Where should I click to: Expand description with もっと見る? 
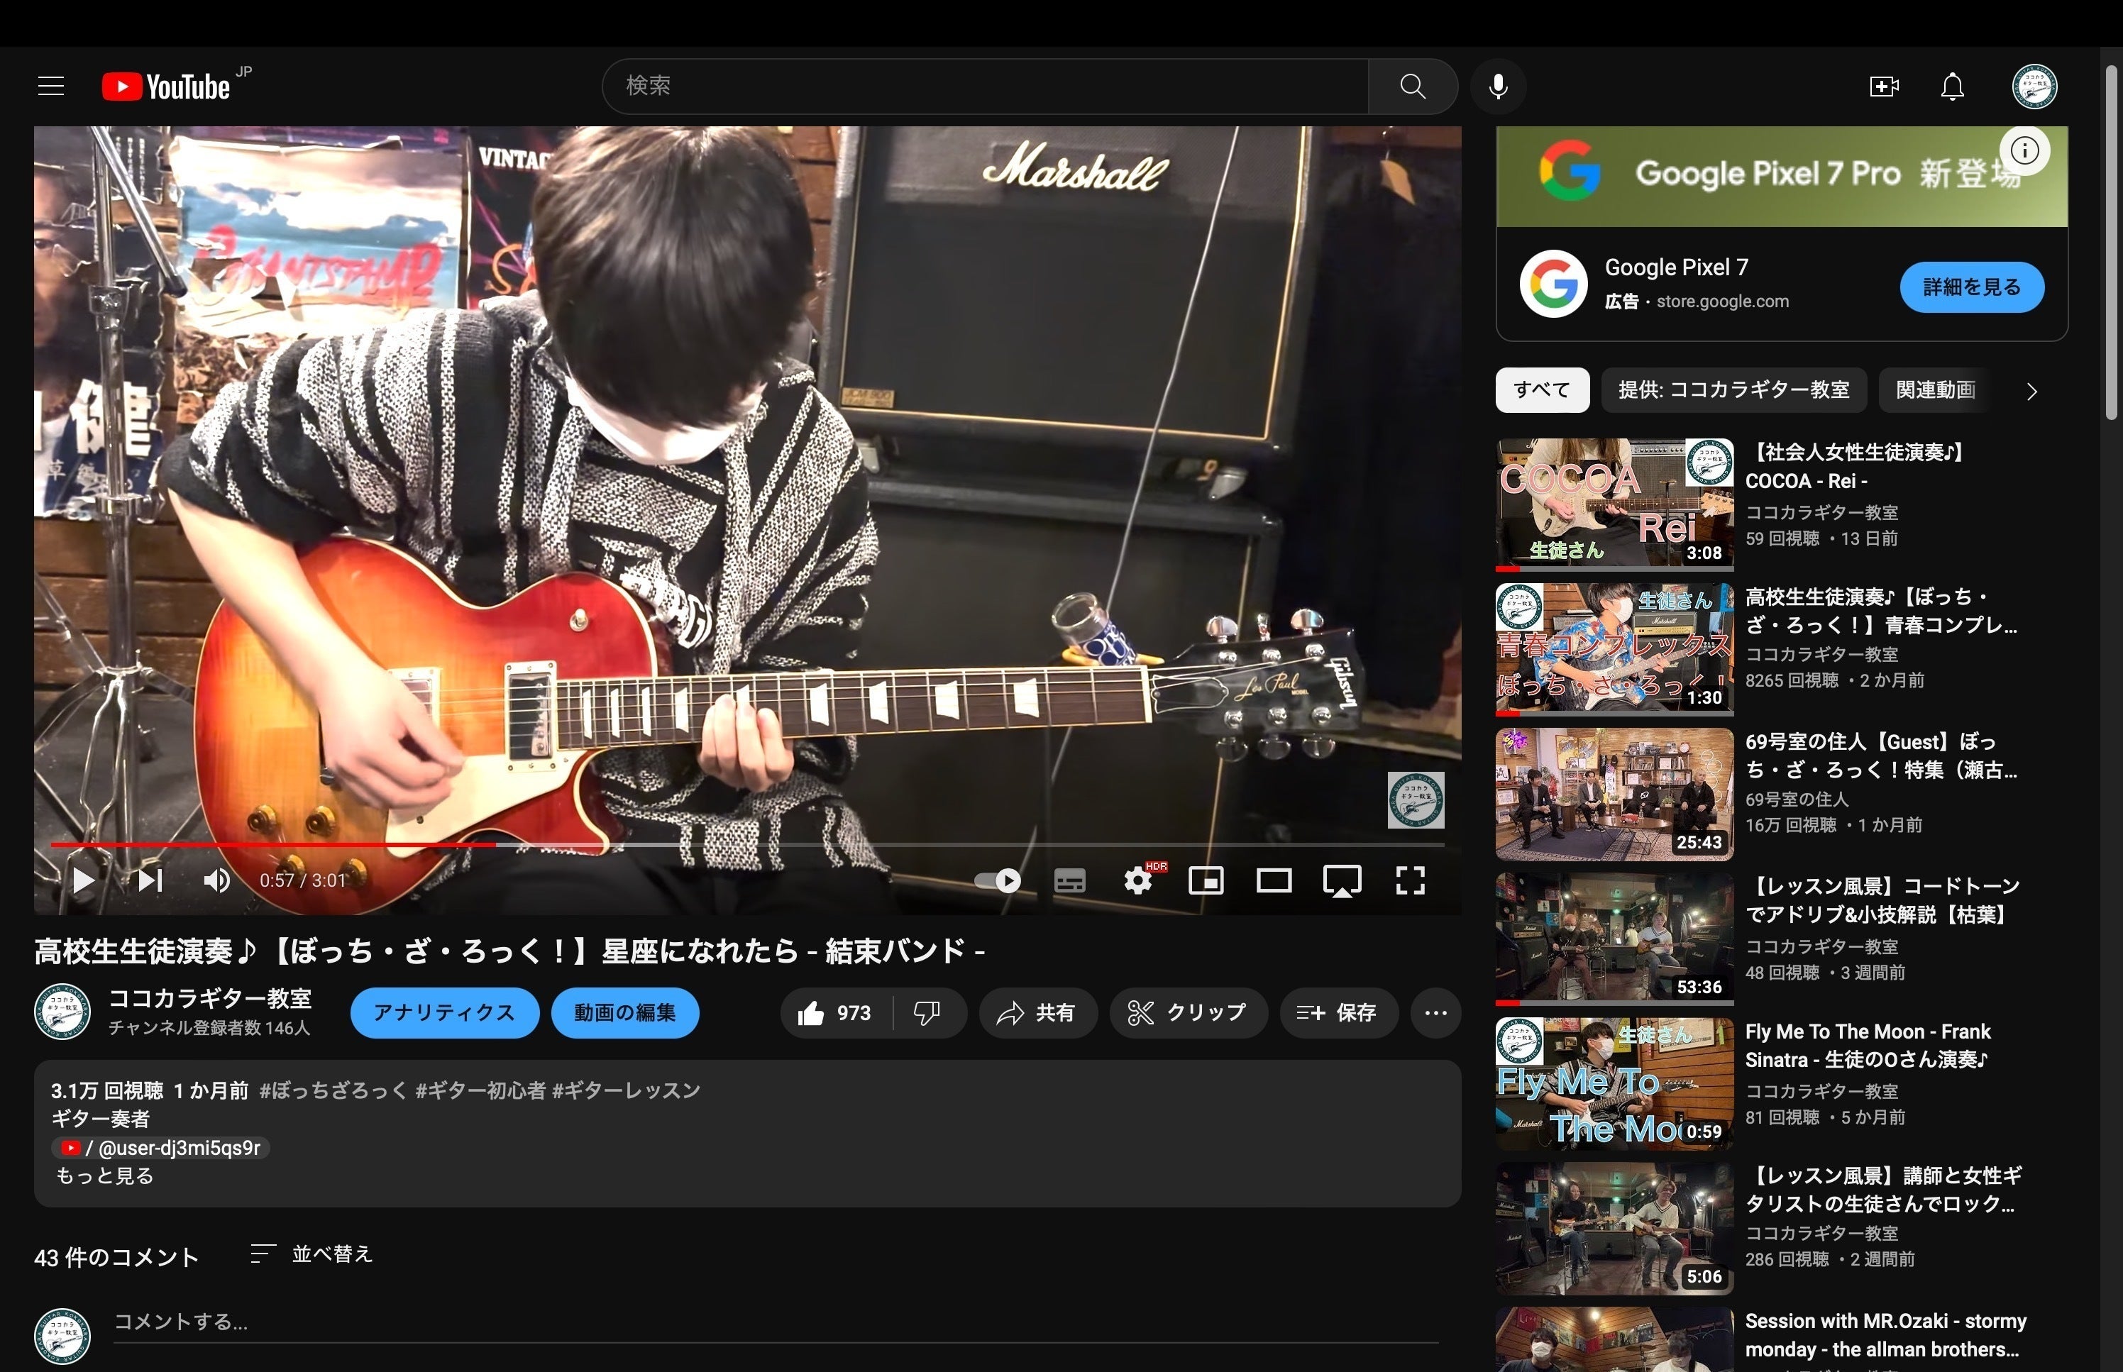point(105,1176)
